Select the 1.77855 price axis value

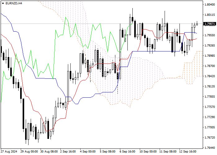click(210, 97)
